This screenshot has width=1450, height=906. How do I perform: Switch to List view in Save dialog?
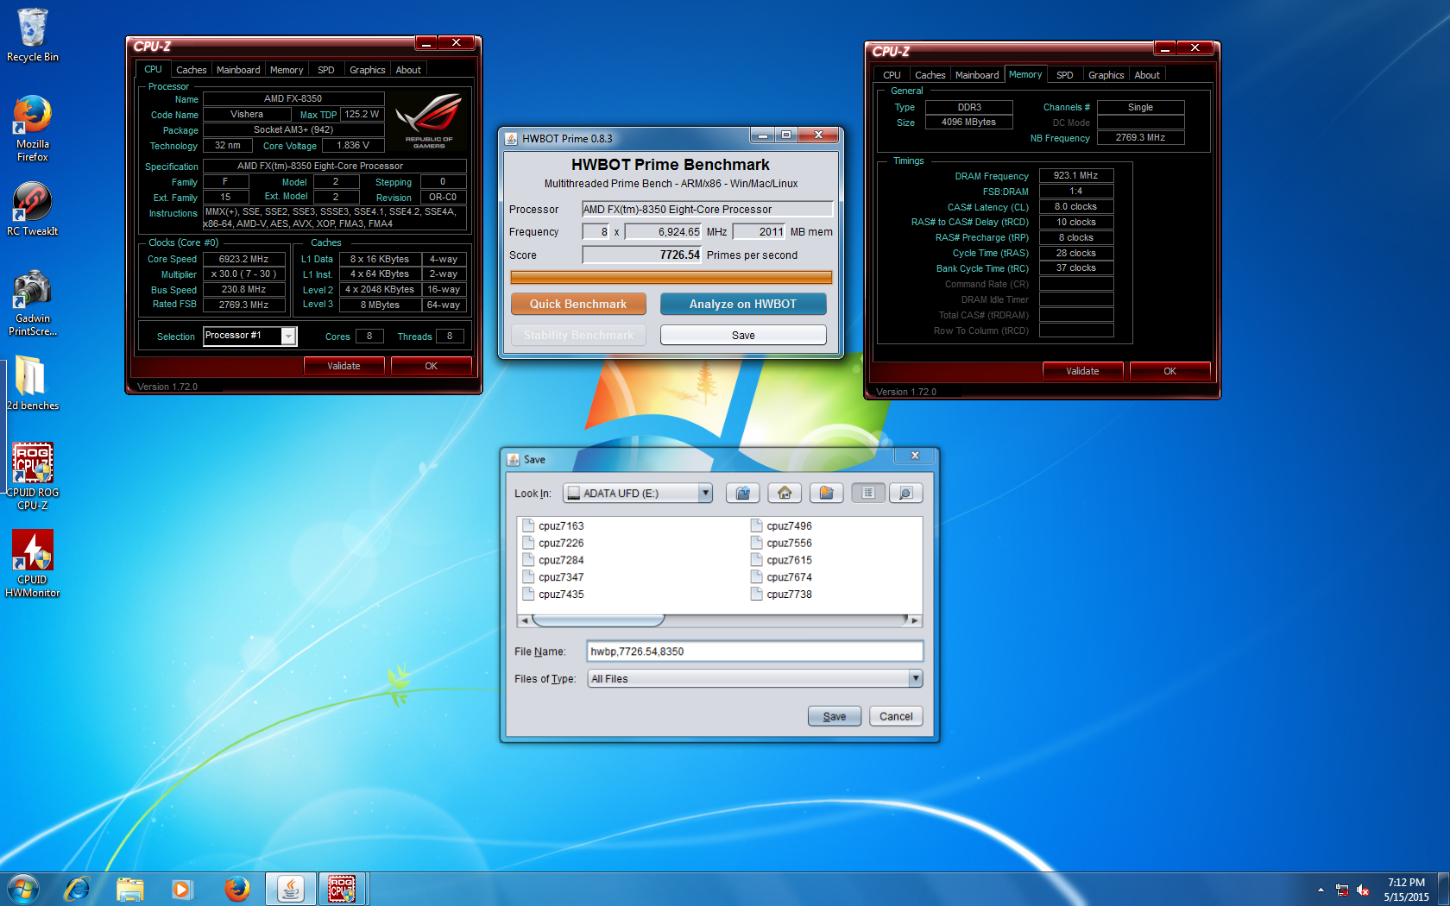tap(868, 493)
